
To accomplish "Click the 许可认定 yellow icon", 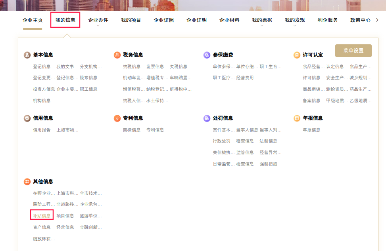I will (297, 55).
